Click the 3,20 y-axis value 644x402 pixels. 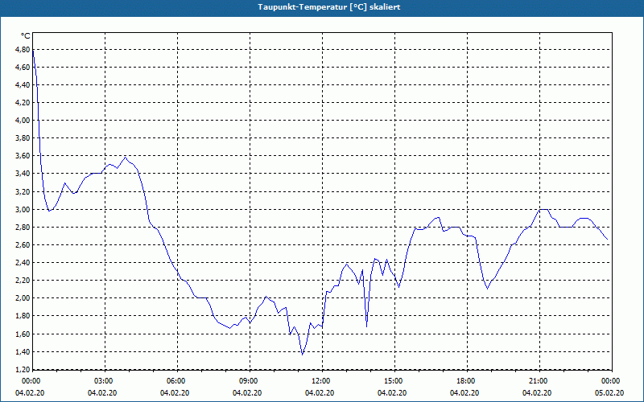(23, 191)
